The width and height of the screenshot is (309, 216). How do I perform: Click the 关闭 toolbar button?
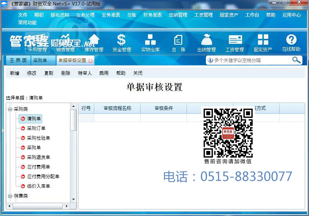138,73
